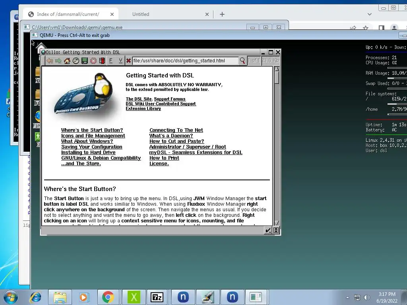Click the Dillo URL address field
407x305 pixels.
click(185, 61)
